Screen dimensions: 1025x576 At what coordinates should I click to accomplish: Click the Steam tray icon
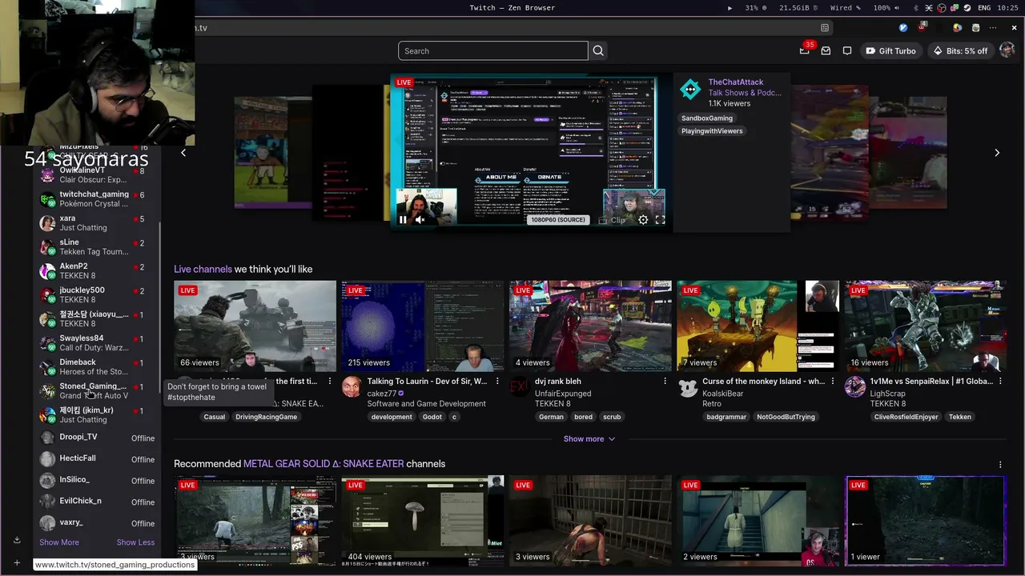pos(967,8)
